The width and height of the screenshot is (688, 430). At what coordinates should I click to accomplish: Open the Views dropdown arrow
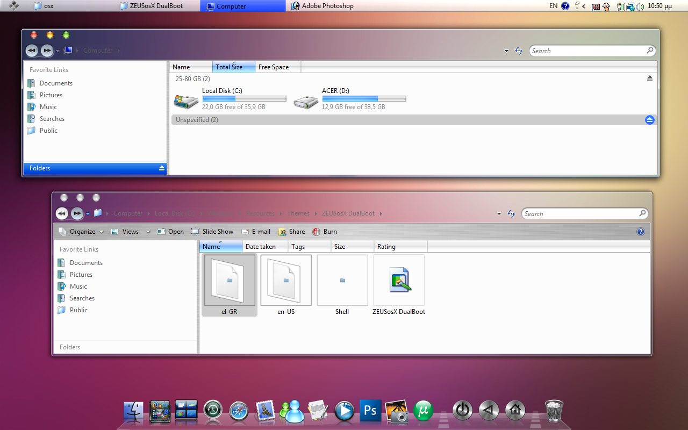pyautogui.click(x=149, y=232)
